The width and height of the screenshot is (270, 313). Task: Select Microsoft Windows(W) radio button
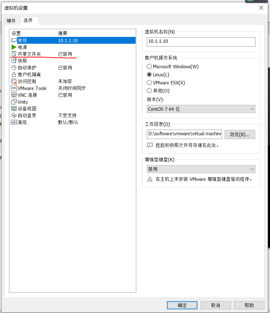[x=149, y=66]
